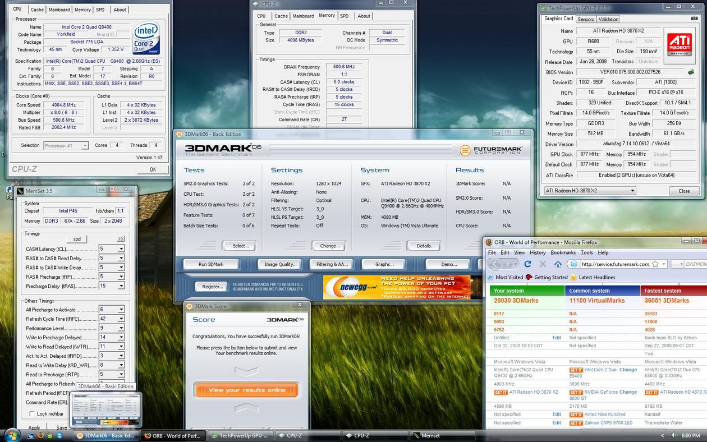The width and height of the screenshot is (707, 442).
Task: Click Firefox's Stop loading X icon
Action: tap(542, 264)
